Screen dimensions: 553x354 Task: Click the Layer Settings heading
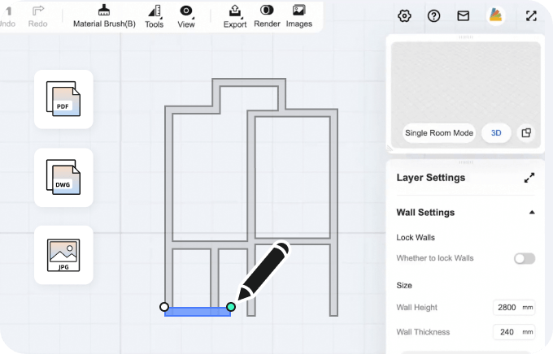(x=431, y=178)
